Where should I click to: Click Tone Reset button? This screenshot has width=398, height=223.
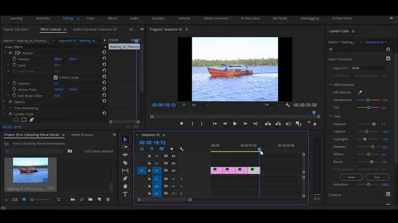click(x=351, y=177)
